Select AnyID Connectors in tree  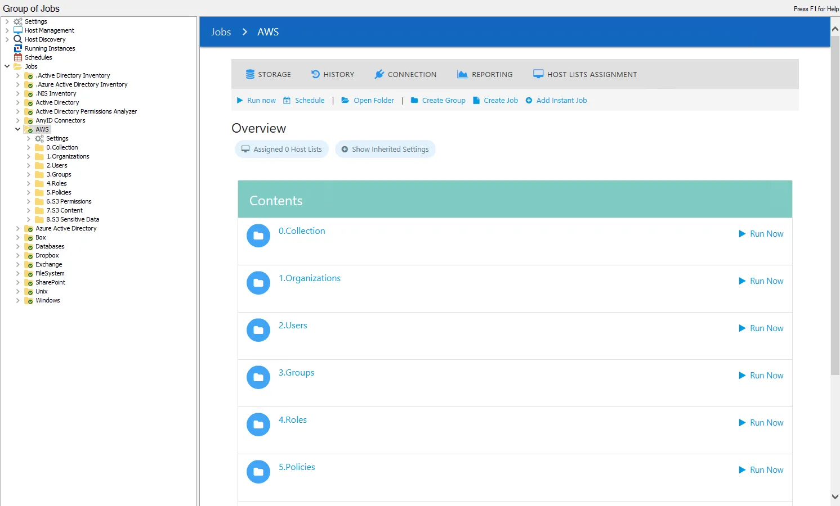[60, 120]
